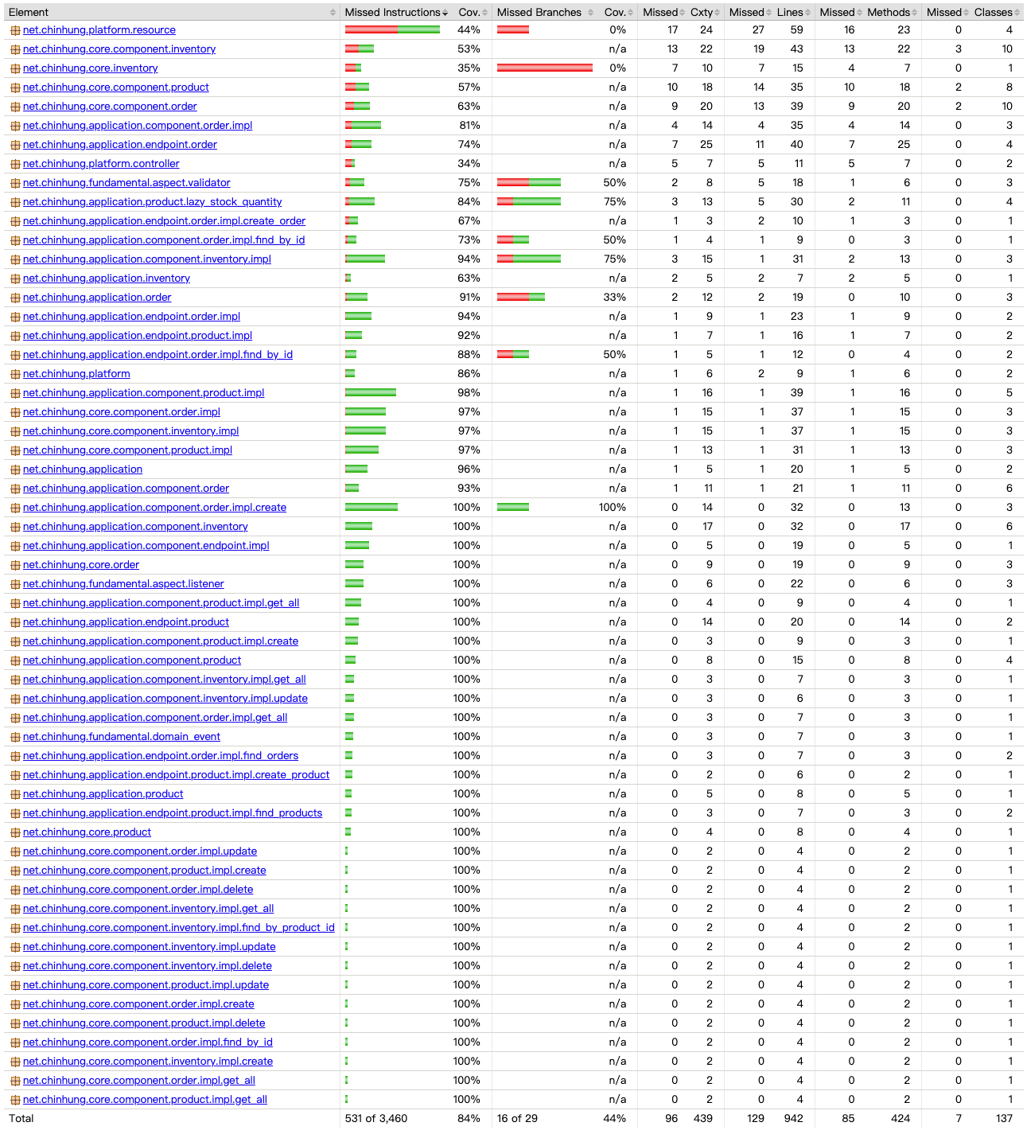Click '16 of 29' total branches cell

(517, 1119)
